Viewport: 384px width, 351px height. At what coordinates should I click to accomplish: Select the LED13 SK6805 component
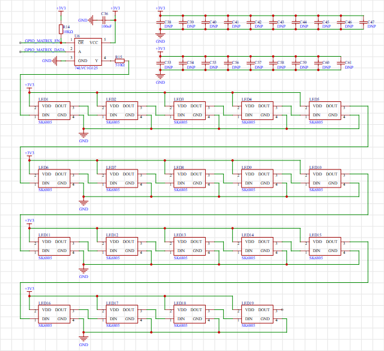(190, 247)
